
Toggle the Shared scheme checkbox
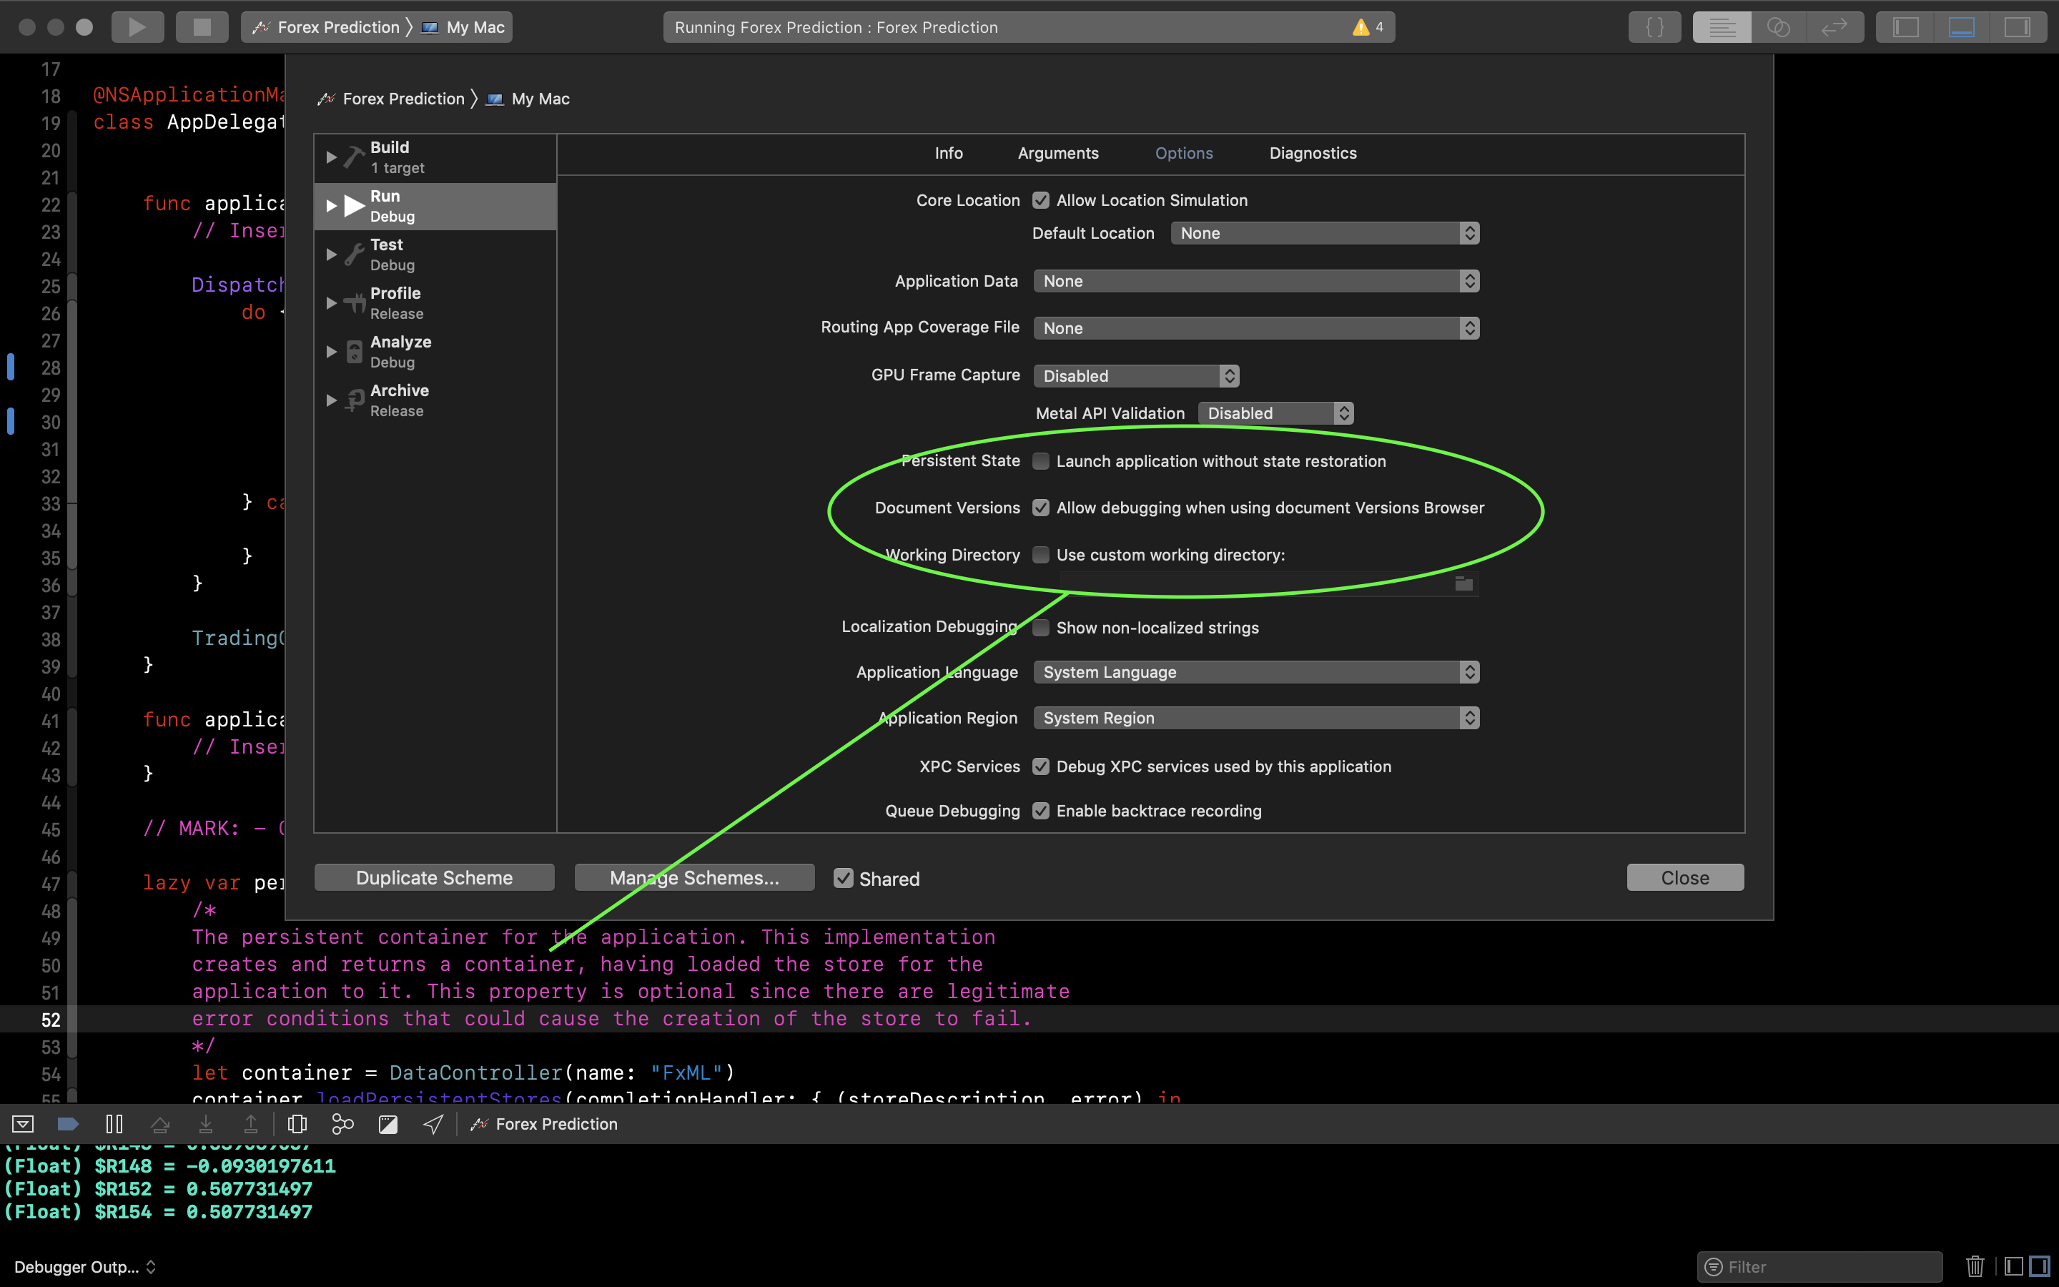point(843,879)
